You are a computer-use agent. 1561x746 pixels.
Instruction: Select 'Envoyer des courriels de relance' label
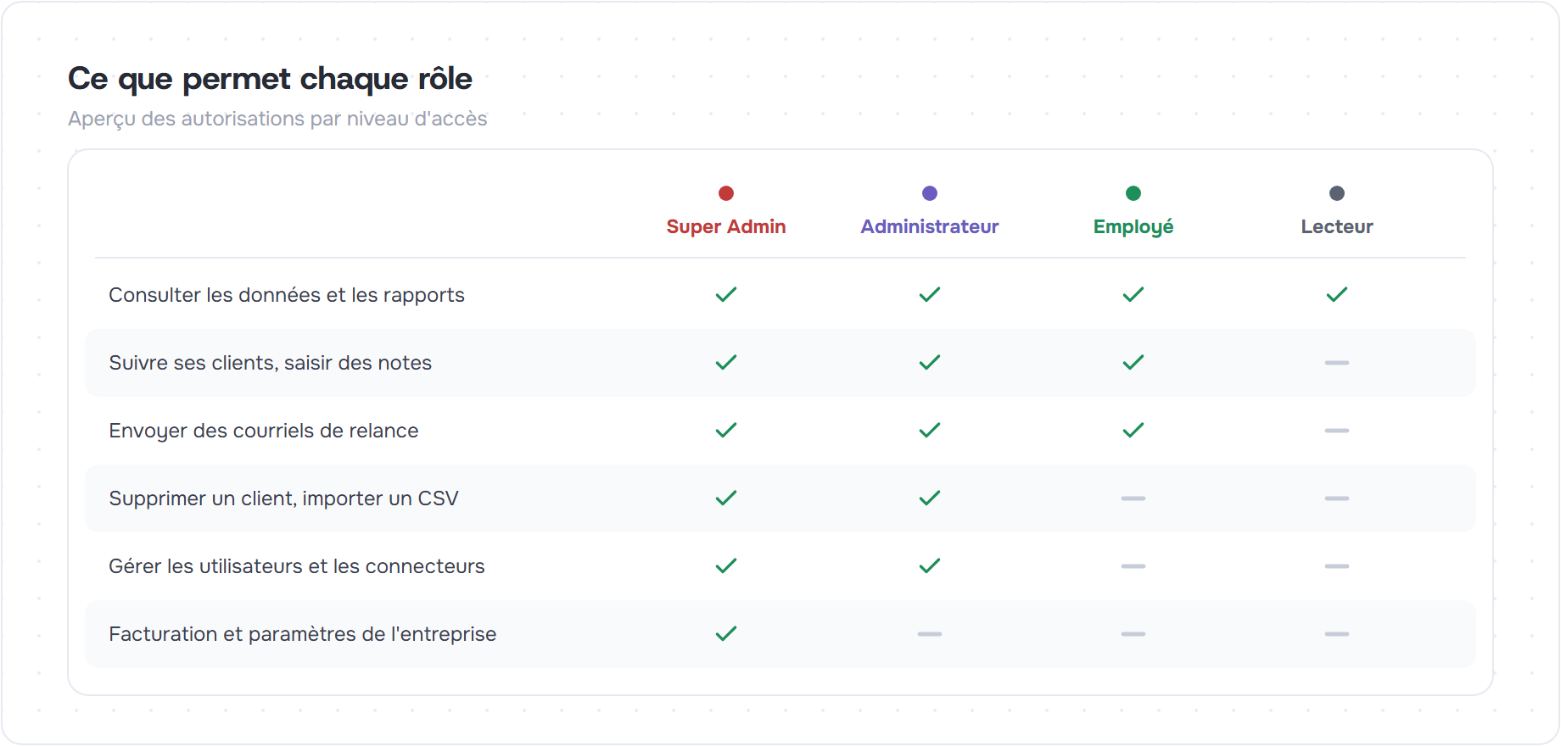pyautogui.click(x=264, y=431)
